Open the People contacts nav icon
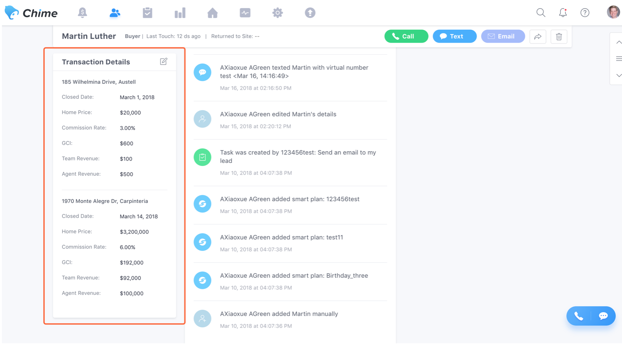This screenshot has width=622, height=346. click(x=115, y=13)
